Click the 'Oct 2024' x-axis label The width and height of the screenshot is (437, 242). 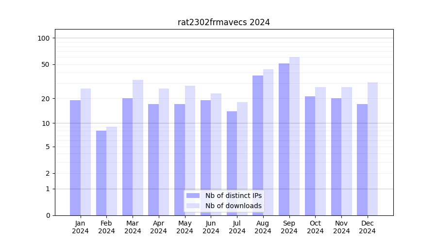315,227
